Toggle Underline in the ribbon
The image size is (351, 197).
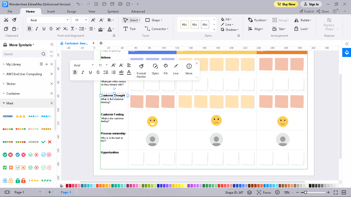tap(44, 29)
